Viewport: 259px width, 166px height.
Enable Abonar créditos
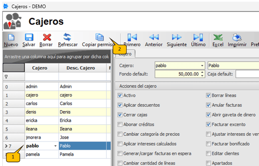pos(120,125)
